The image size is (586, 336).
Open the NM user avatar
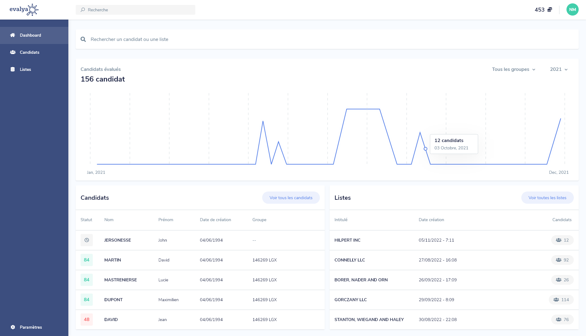coord(572,10)
